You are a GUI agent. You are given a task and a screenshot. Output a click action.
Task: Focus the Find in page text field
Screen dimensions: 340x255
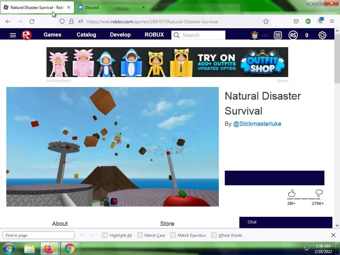pyautogui.click(x=39, y=235)
